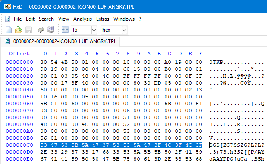Viewport: 267px width, 164px height.
Task: Click offset row 00000000
Action: pos(19,62)
